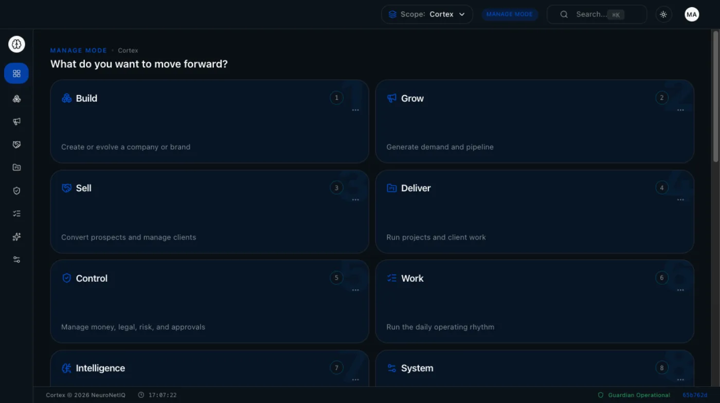Open the Grow card three-dot menu
The width and height of the screenshot is (720, 403).
click(x=680, y=110)
